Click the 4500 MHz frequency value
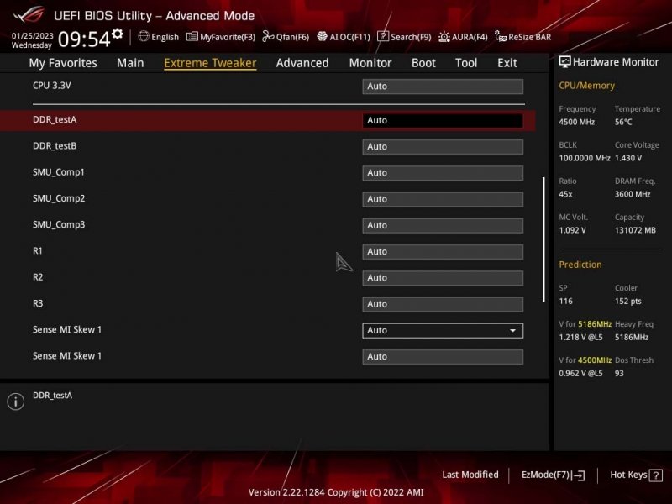Screen dimensions: 672x504 click(577, 122)
